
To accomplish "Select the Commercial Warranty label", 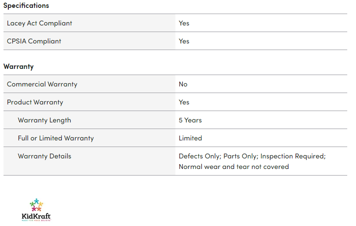I will click(42, 84).
